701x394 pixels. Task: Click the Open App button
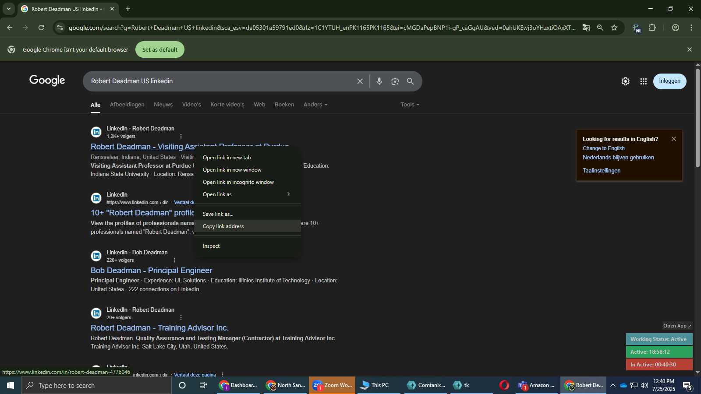[677, 326]
